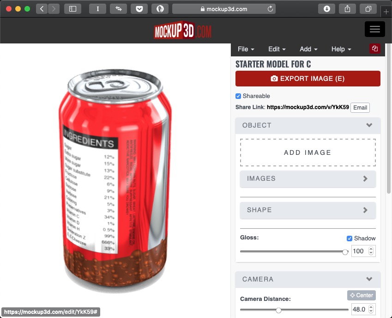Reload the page with the refresh icon
The width and height of the screenshot is (392, 318).
[x=270, y=9]
